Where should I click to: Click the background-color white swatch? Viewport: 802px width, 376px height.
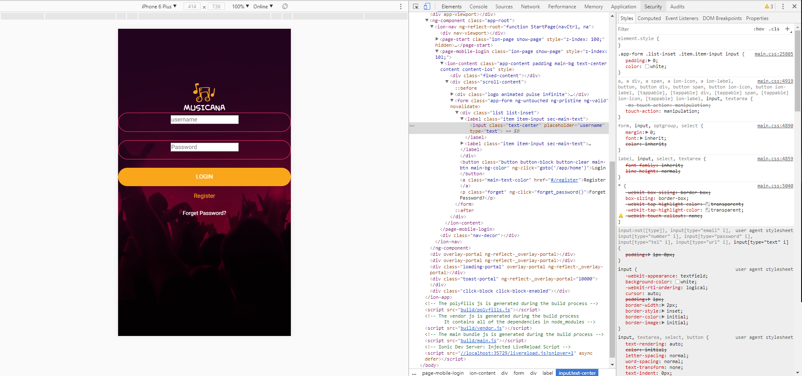678,282
